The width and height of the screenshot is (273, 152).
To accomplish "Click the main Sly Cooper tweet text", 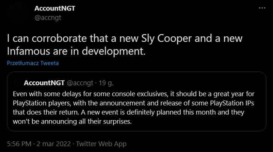I will click(113, 38).
